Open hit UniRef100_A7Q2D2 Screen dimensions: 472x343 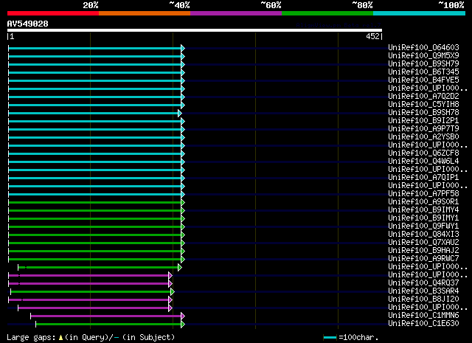pos(423,96)
